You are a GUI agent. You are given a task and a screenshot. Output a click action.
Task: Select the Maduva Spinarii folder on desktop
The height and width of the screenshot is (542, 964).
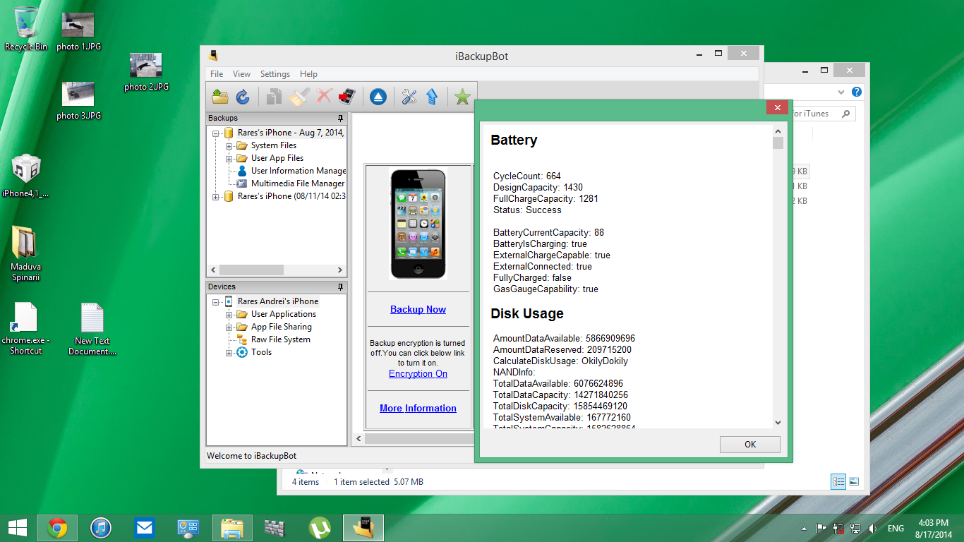26,253
